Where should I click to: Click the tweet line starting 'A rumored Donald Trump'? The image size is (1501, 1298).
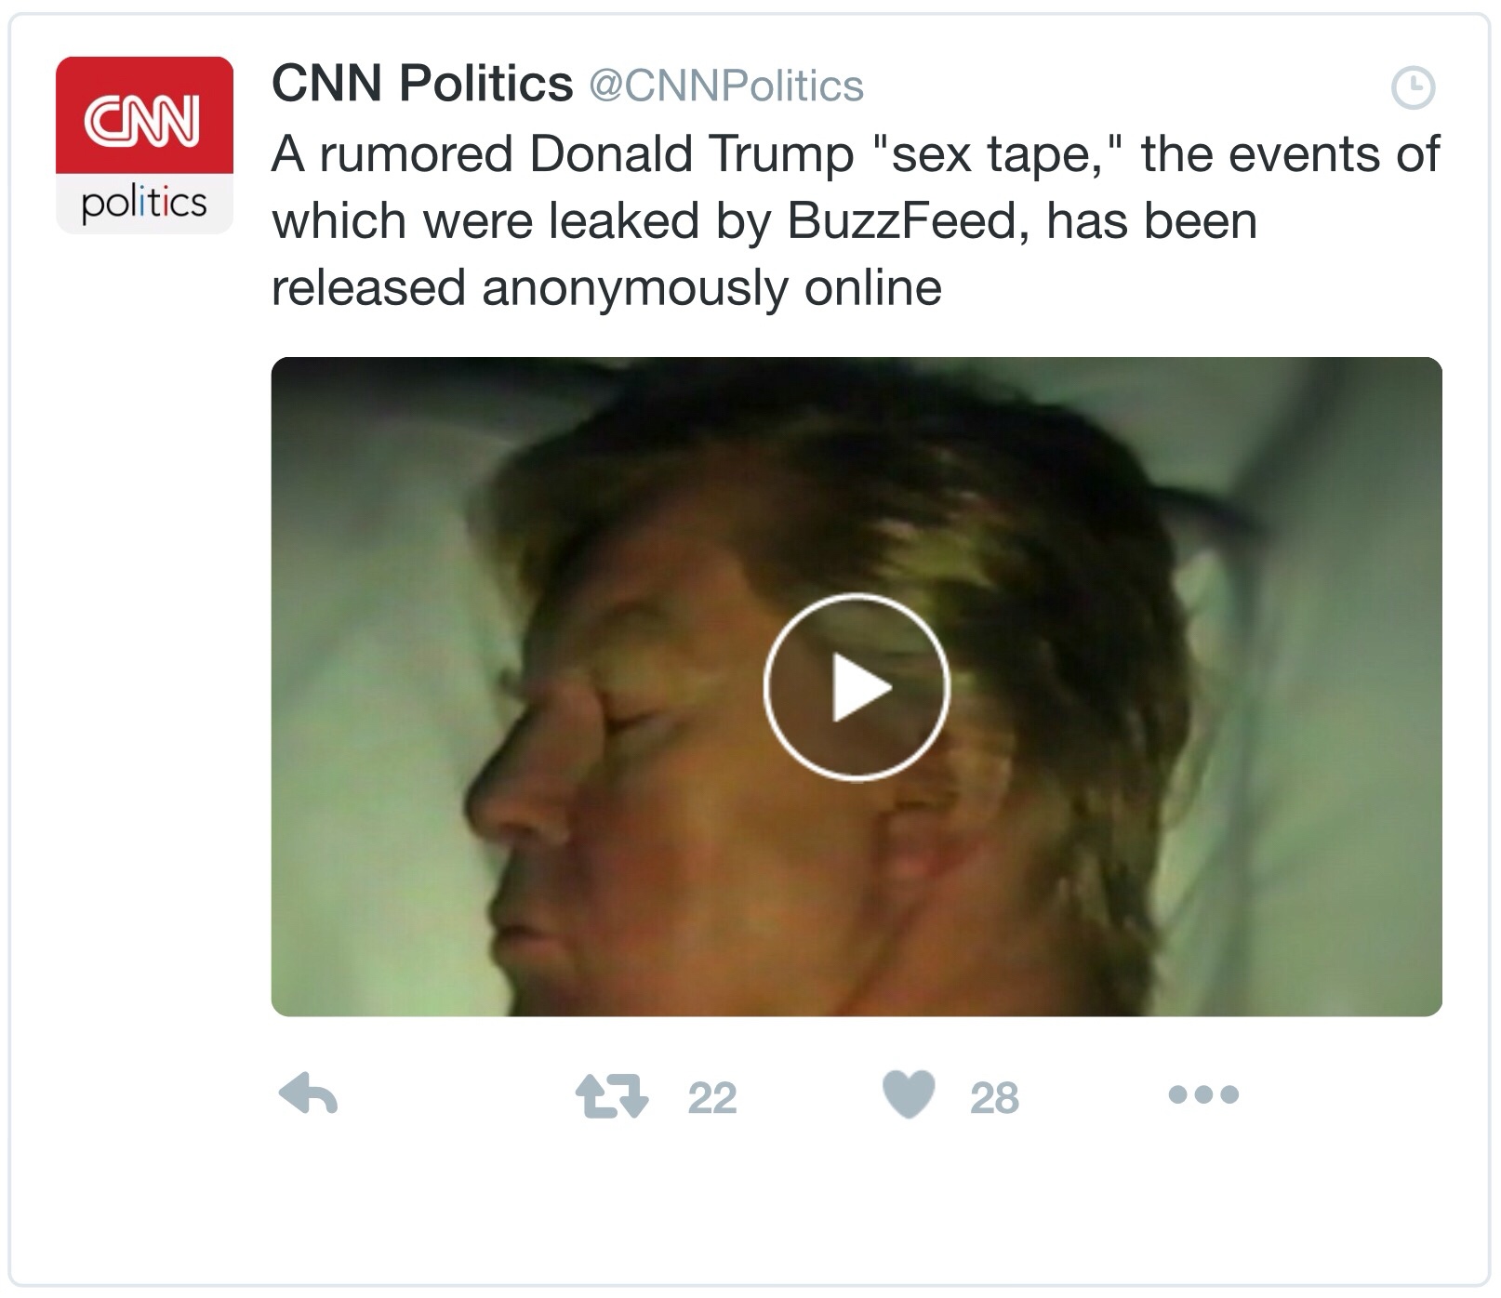pos(856,153)
